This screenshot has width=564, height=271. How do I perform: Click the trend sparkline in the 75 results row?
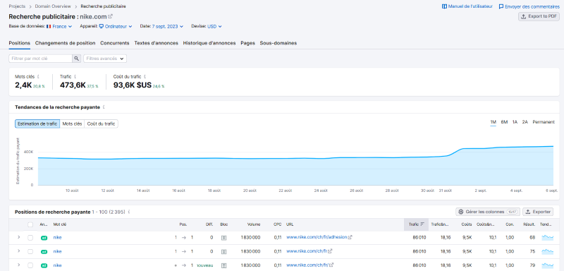click(548, 251)
